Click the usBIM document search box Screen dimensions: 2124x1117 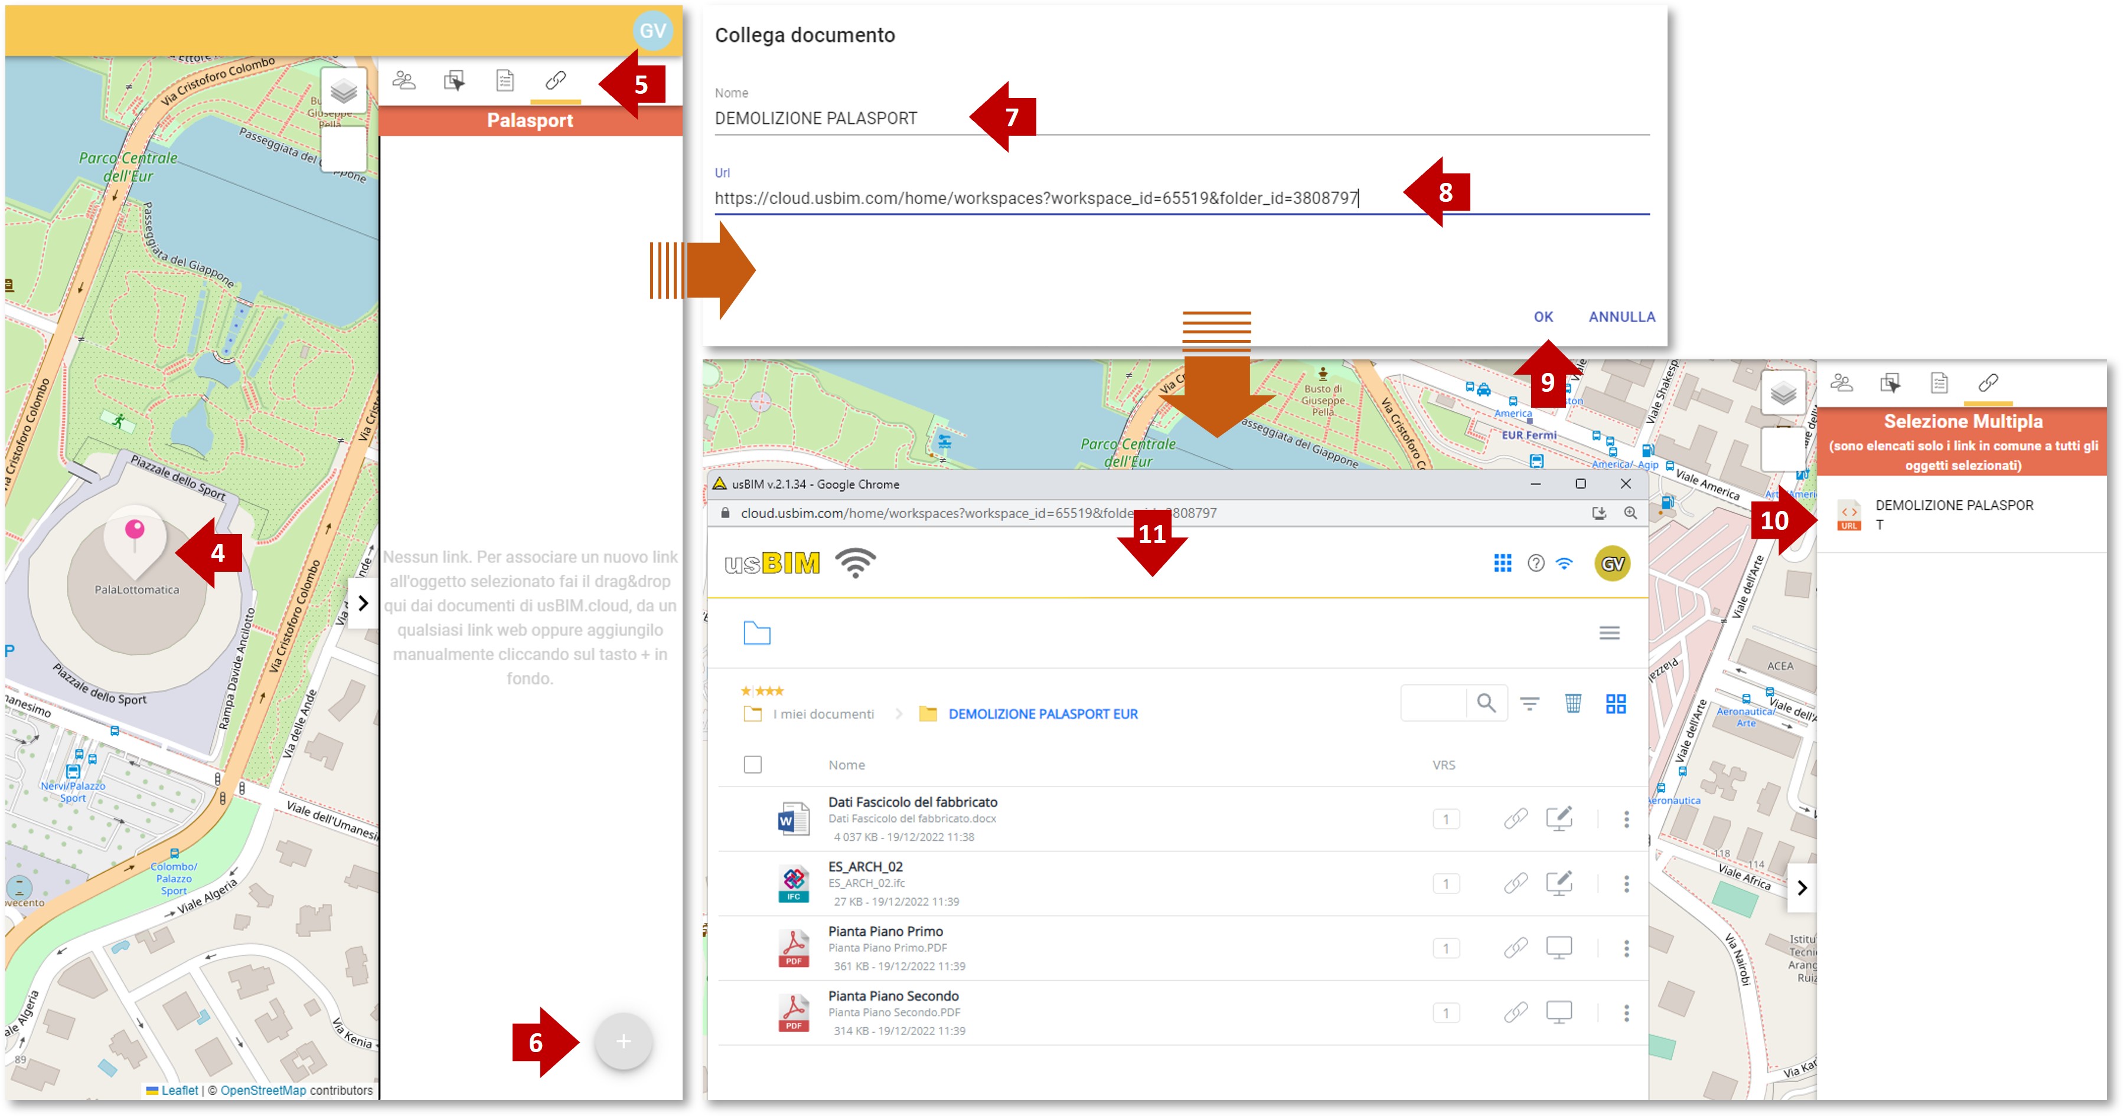[x=1433, y=703]
